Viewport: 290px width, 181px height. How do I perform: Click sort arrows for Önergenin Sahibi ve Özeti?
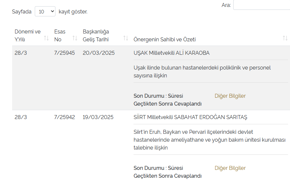[285, 38]
